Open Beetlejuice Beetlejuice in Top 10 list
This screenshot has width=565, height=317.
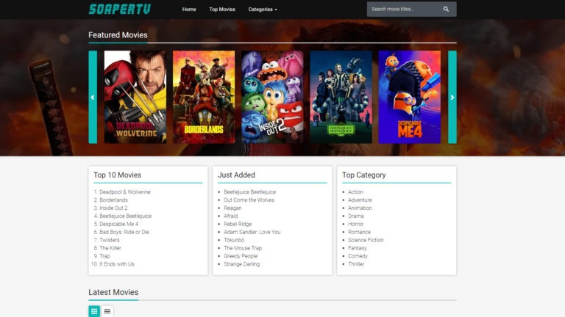pyautogui.click(x=125, y=216)
